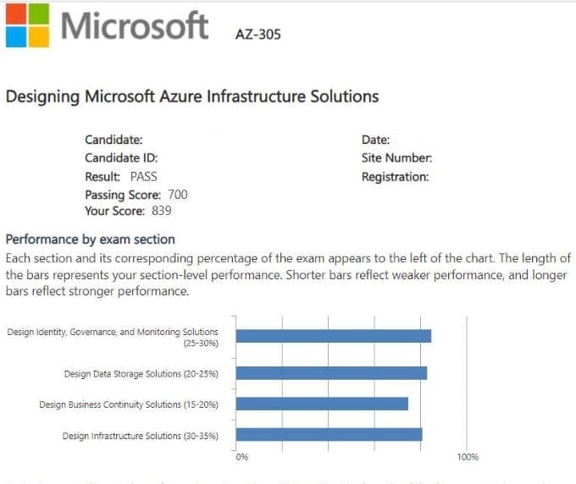Click the Registration label

(395, 177)
